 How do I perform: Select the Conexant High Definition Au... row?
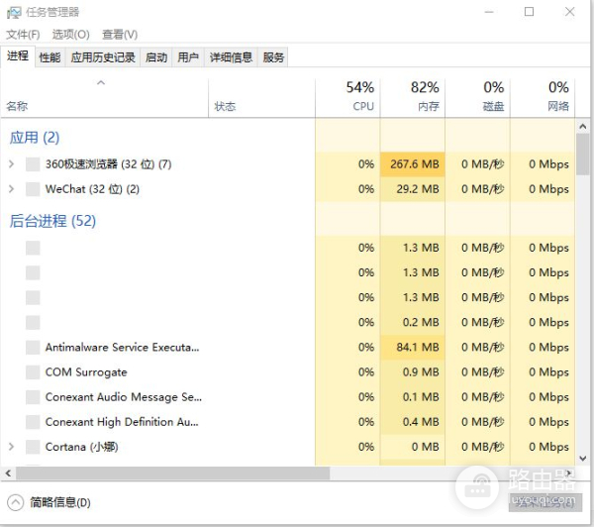click(x=288, y=422)
